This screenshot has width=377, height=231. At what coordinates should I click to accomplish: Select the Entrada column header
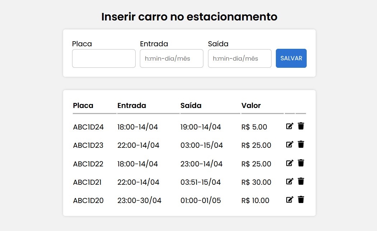coord(132,105)
